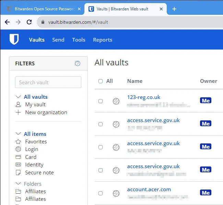The width and height of the screenshot is (223, 205).
Task: Click in the Search vault field
Action: [48, 82]
